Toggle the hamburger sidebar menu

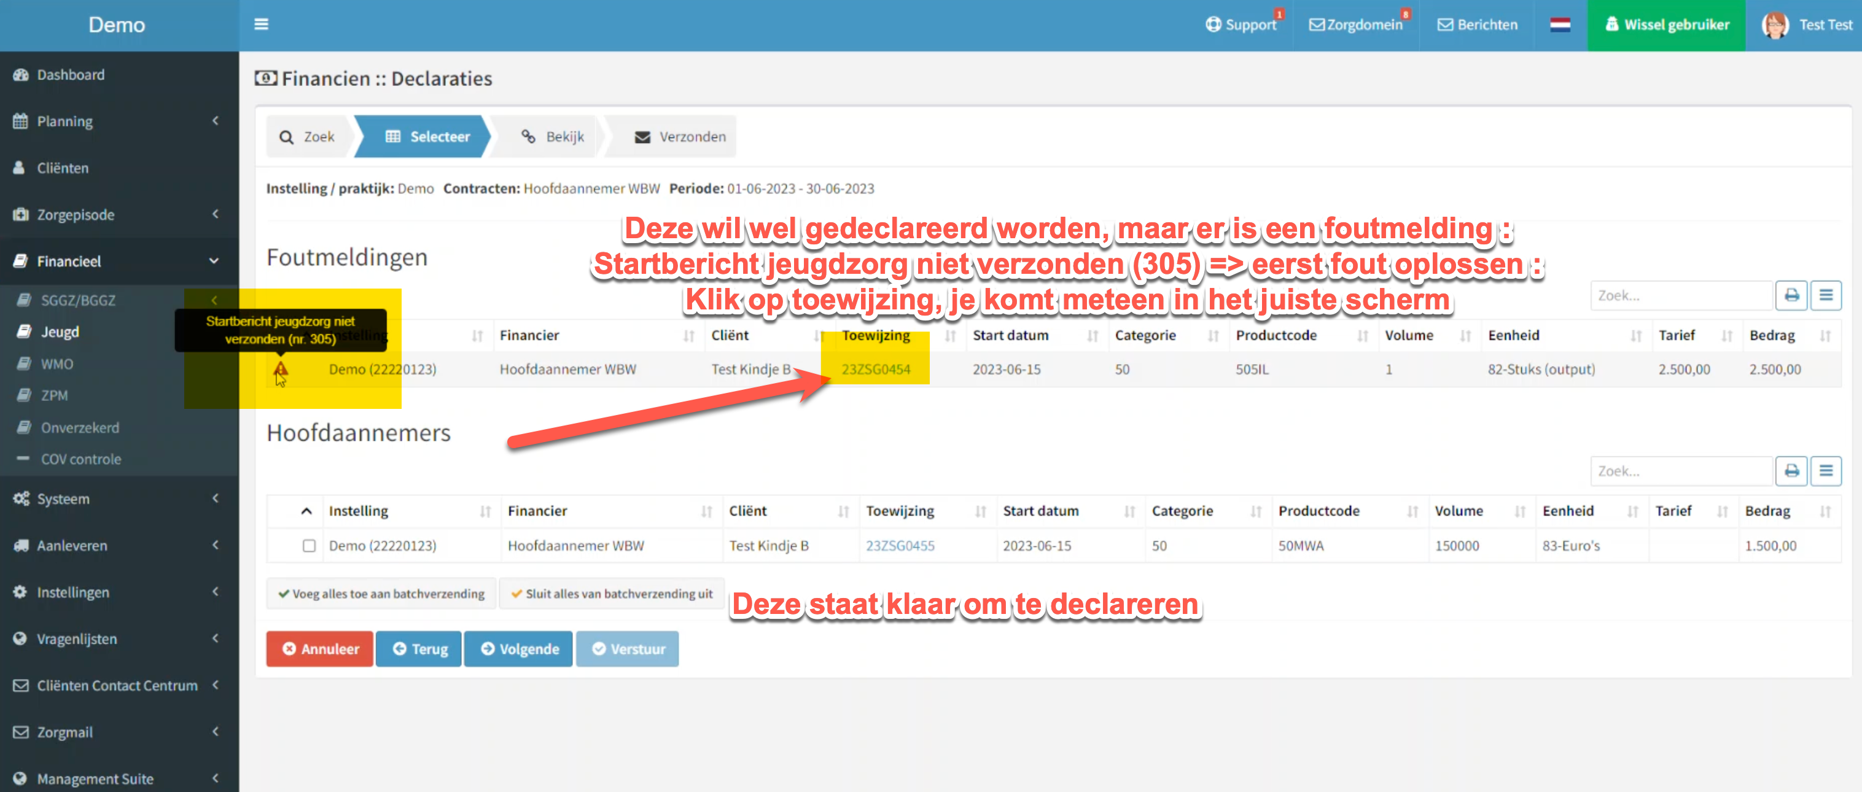click(261, 25)
